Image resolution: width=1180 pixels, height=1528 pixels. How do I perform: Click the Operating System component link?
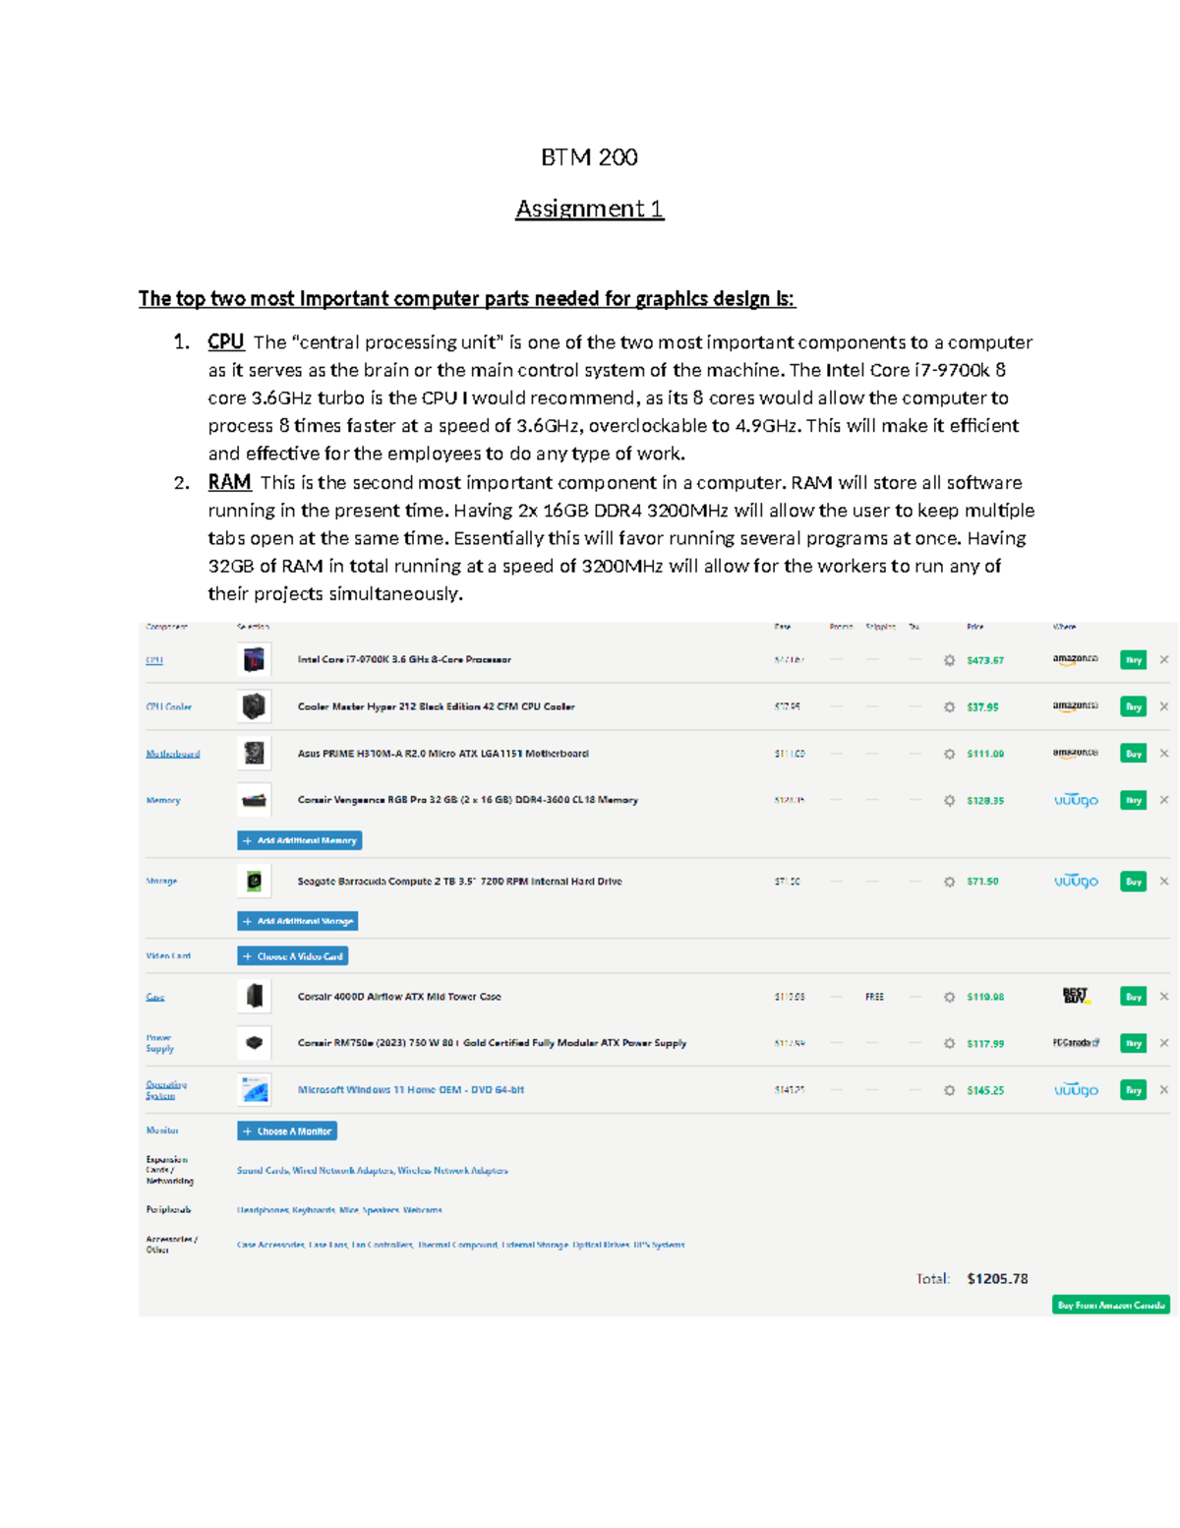point(165,1090)
